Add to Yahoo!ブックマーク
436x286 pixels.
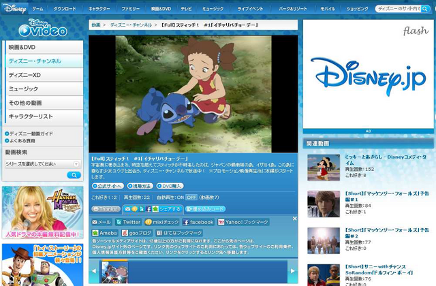click(244, 222)
